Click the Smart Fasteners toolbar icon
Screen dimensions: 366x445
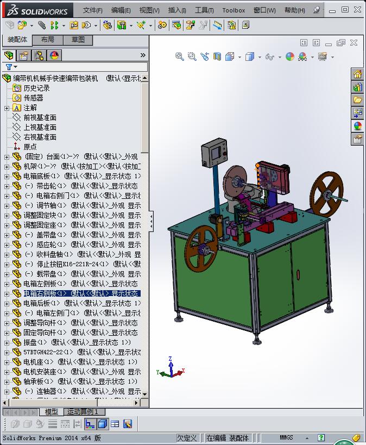[x=74, y=26]
